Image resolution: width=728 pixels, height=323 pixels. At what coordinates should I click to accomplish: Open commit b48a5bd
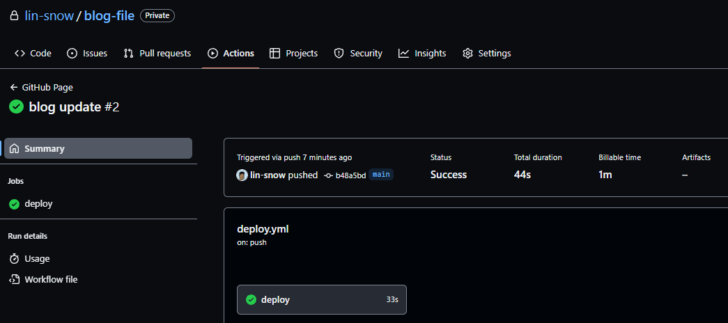click(350, 175)
